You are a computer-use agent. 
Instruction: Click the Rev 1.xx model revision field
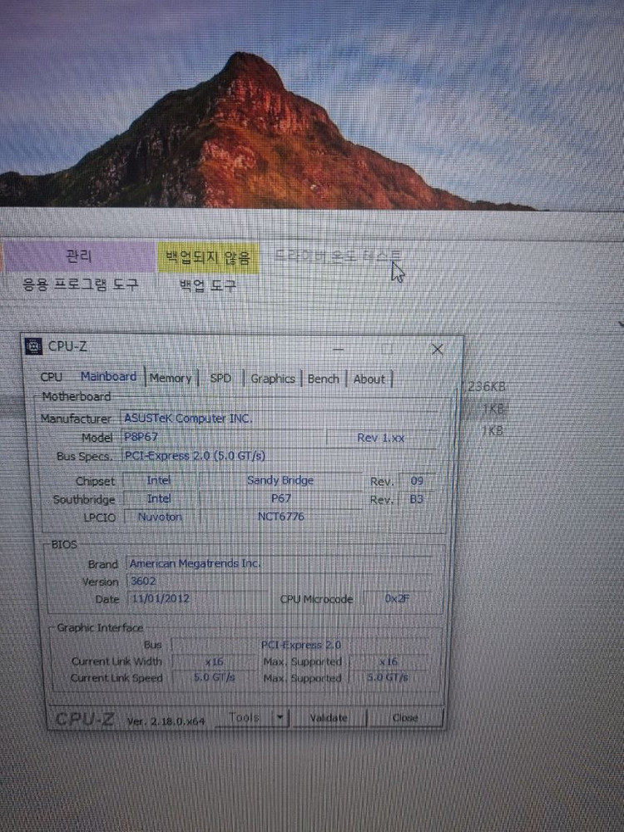pyautogui.click(x=381, y=438)
